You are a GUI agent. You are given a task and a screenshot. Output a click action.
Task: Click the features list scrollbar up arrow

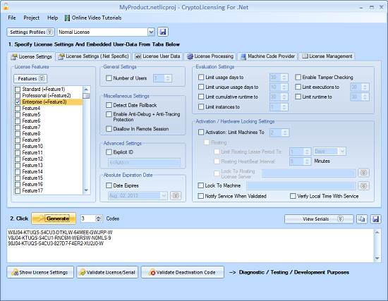pos(86,90)
